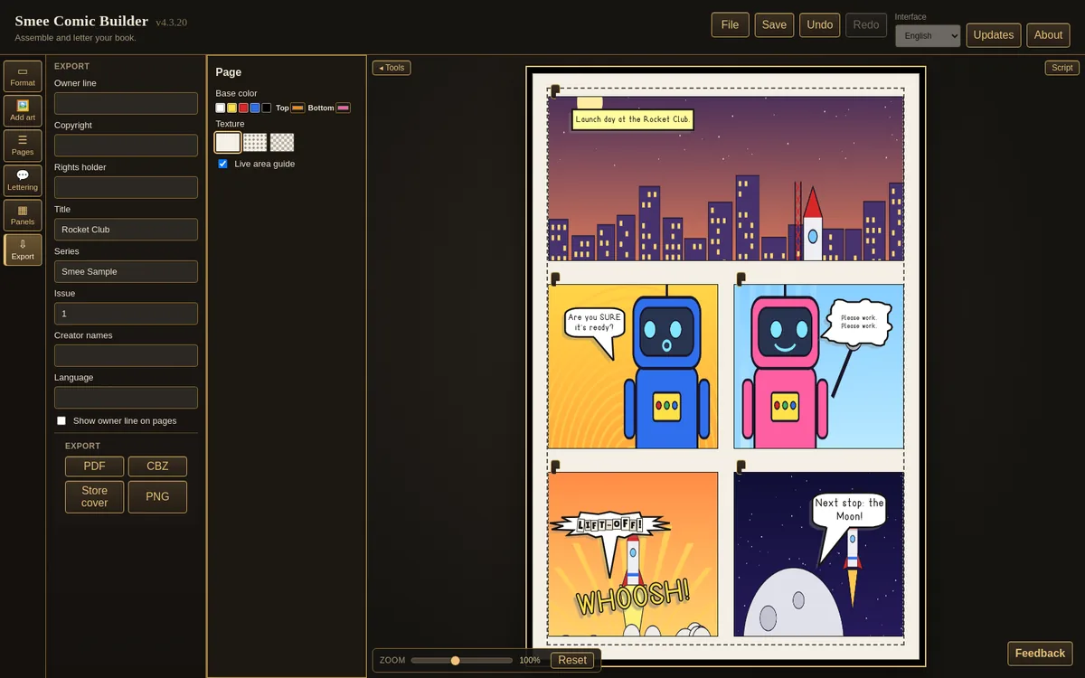The height and width of the screenshot is (678, 1085).
Task: Click the Title field containing Rocket Club
Action: 126,230
